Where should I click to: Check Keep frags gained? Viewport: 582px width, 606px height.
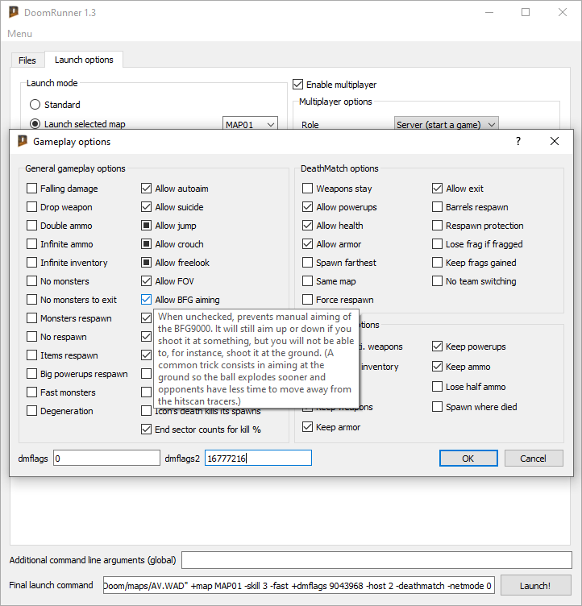click(437, 263)
